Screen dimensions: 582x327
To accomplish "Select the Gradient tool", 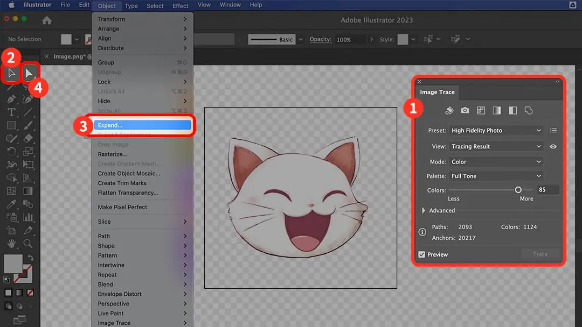I will pyautogui.click(x=28, y=191).
